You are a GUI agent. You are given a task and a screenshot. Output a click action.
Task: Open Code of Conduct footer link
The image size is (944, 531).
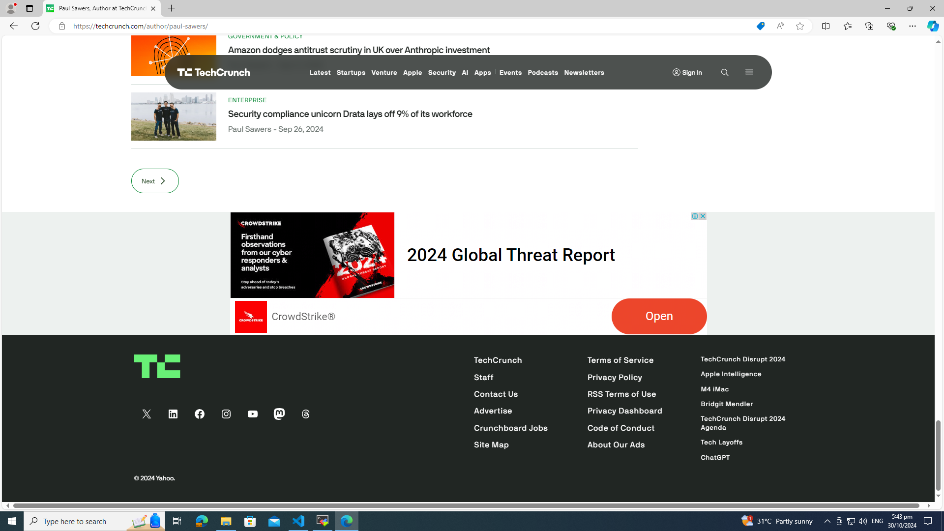click(x=621, y=428)
